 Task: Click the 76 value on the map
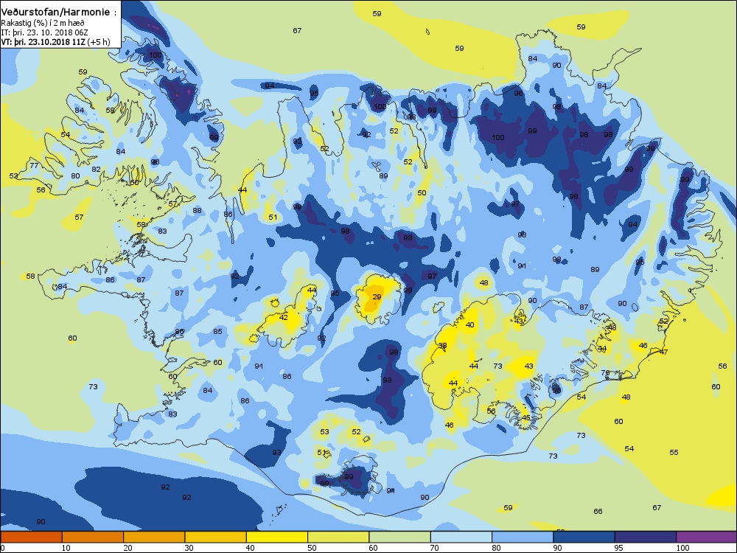605,373
